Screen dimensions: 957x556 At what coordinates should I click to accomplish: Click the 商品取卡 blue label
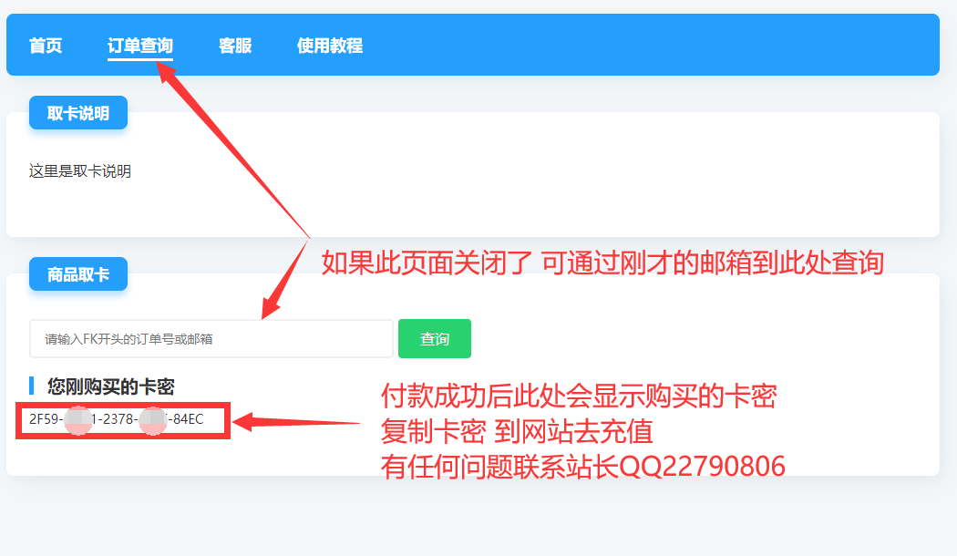(x=78, y=274)
